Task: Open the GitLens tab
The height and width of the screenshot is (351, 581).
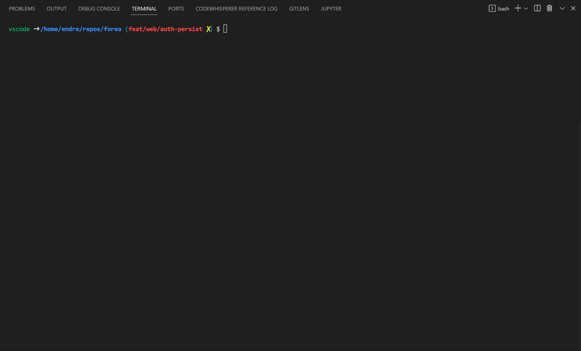Action: coord(299,9)
